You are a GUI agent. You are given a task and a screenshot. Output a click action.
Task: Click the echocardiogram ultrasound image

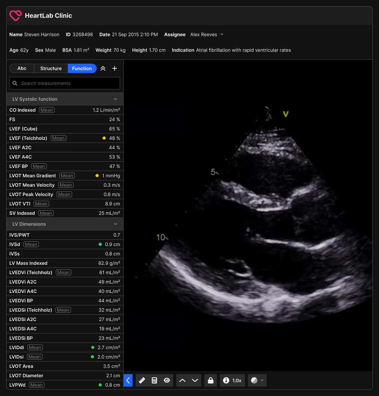tap(248, 216)
